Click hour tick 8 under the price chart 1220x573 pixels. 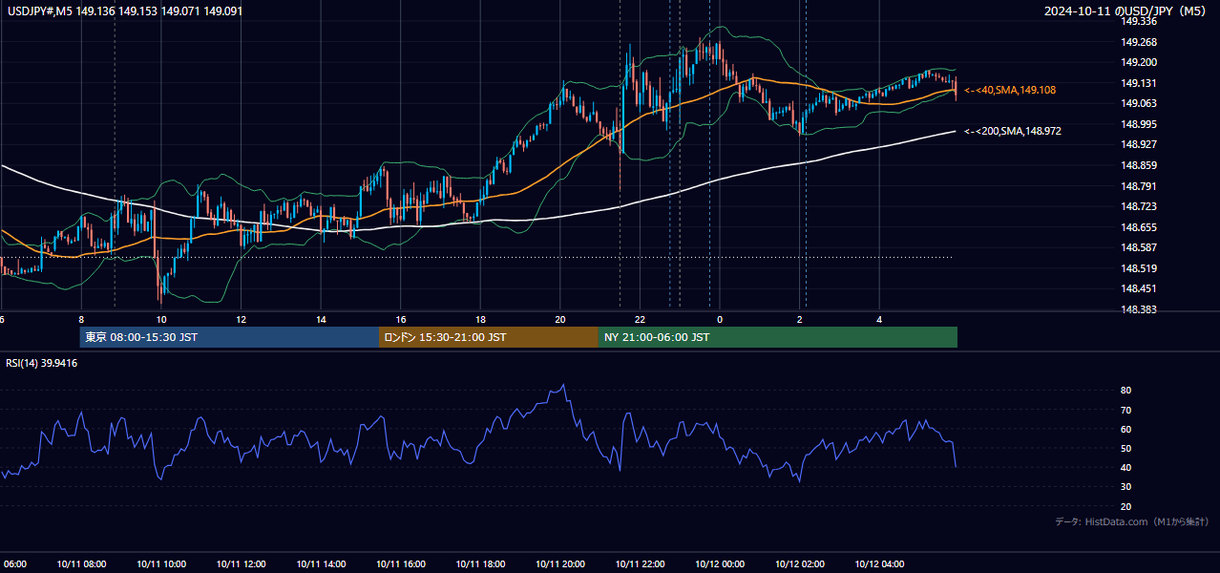(x=81, y=319)
